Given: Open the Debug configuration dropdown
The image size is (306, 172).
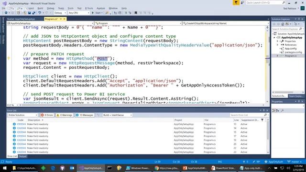Looking at the screenshot, I should (x=60, y=13).
